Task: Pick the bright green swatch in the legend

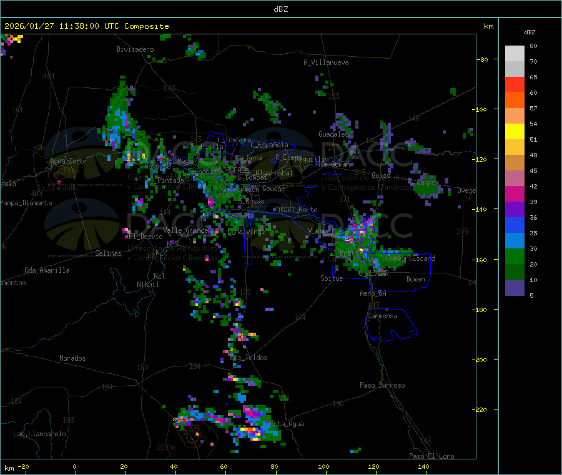Action: coord(515,256)
